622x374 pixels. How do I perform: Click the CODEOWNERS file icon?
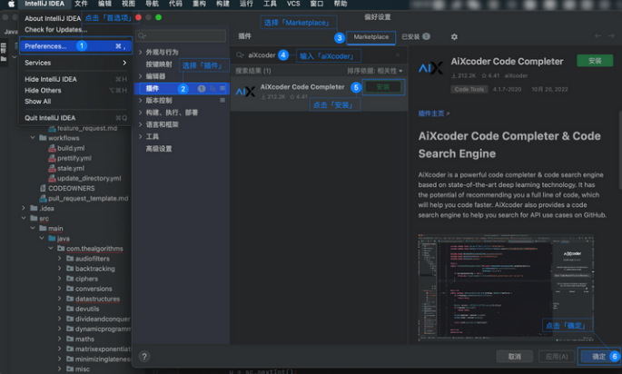click(x=43, y=189)
